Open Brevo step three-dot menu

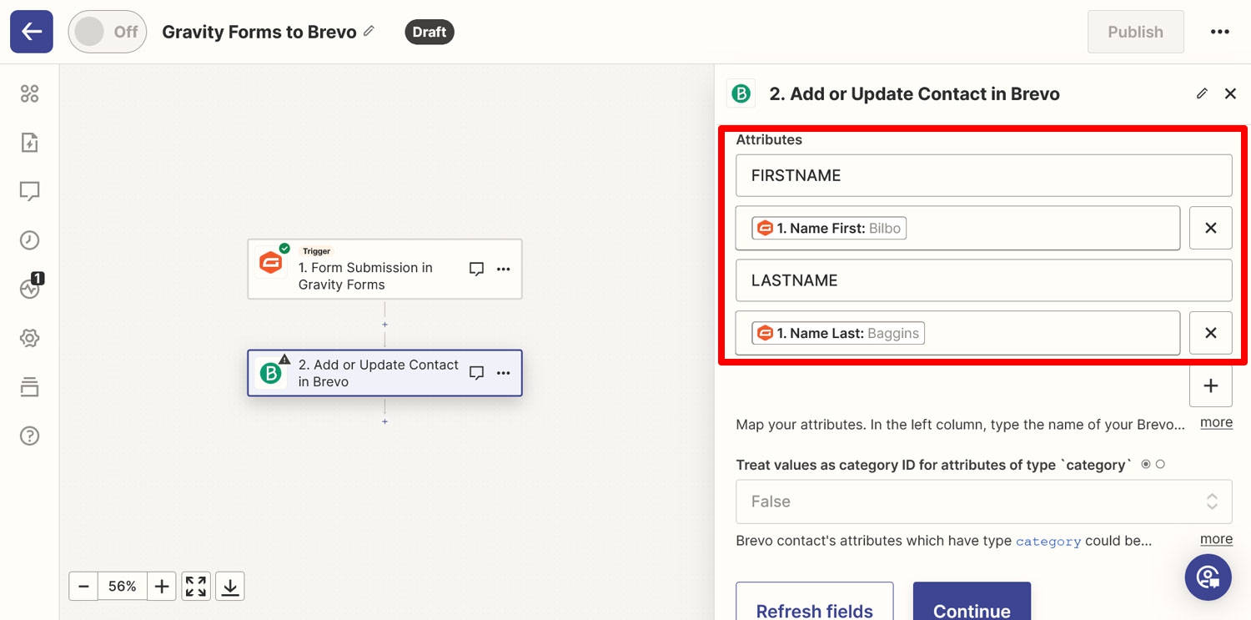(x=503, y=373)
